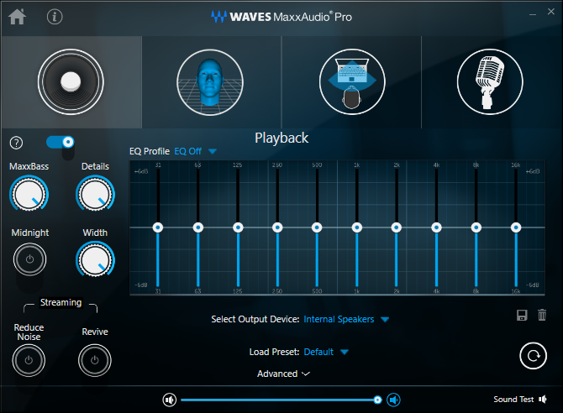Open the laptop dimension tab
The height and width of the screenshot is (413, 563).
[x=352, y=82]
